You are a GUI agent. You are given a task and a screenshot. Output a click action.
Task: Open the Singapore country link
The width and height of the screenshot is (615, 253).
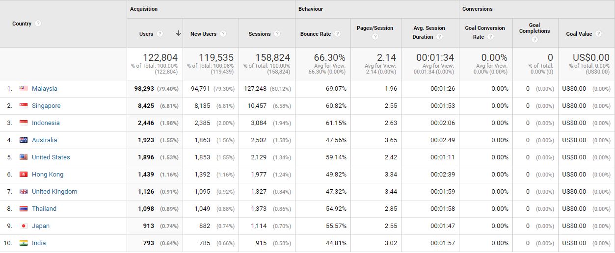[46, 106]
